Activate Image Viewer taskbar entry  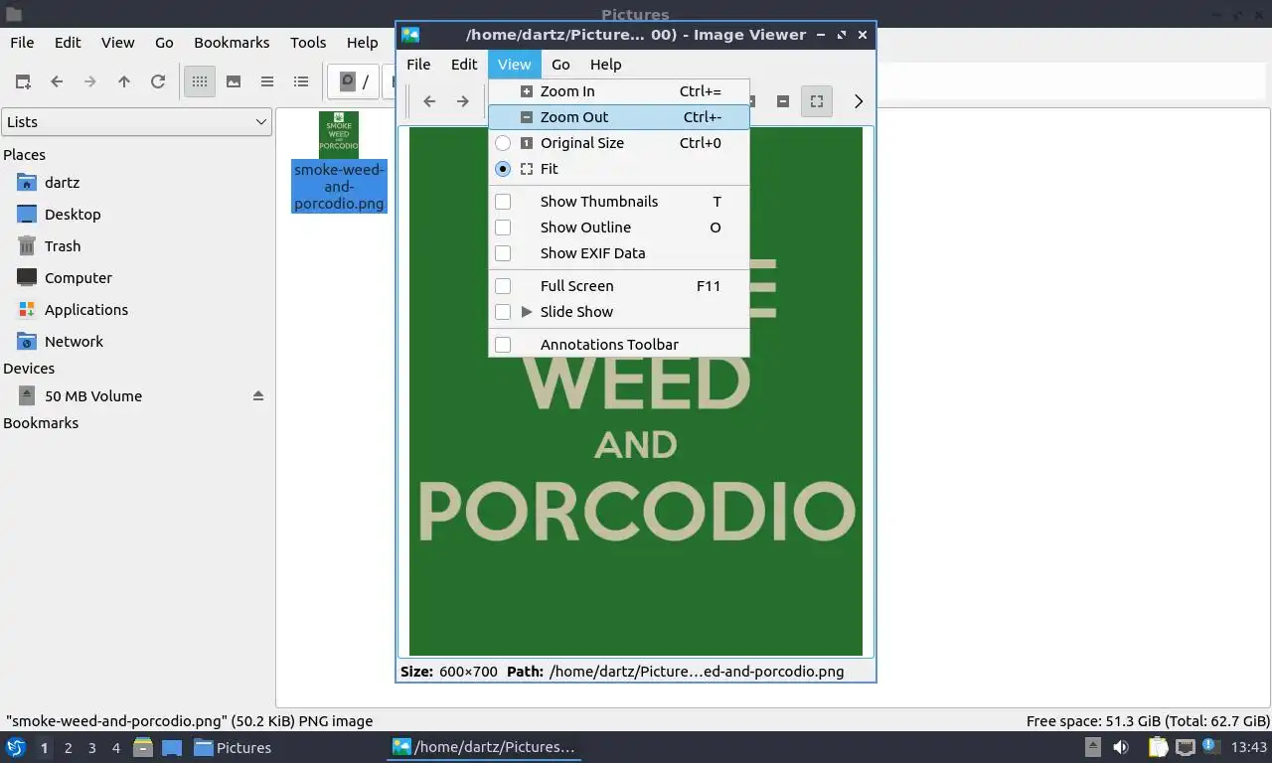coord(484,748)
